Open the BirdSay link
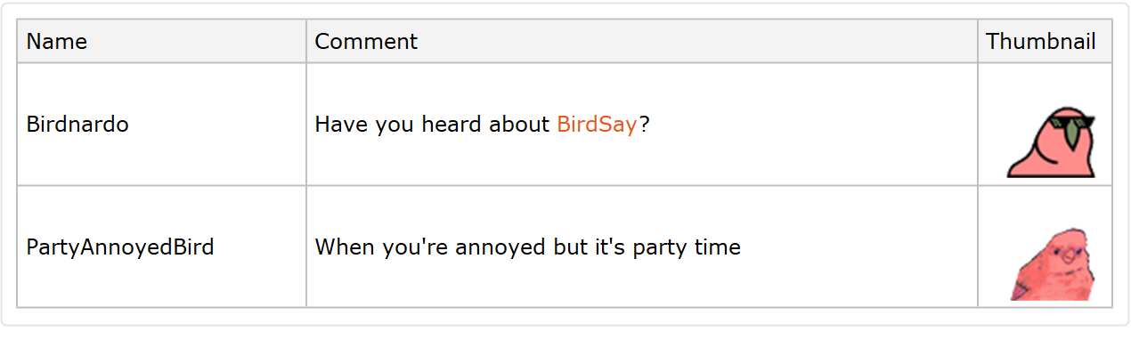 [x=597, y=125]
